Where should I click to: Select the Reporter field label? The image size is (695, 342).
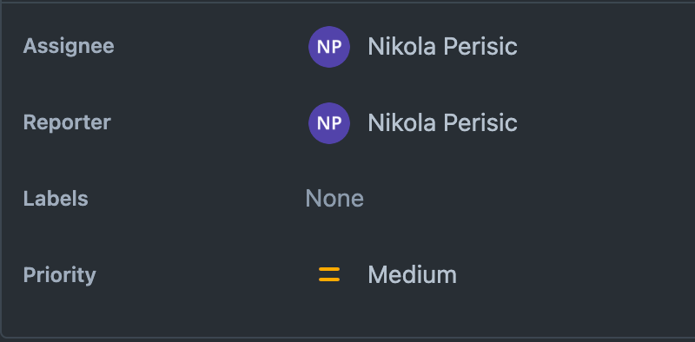tap(67, 122)
